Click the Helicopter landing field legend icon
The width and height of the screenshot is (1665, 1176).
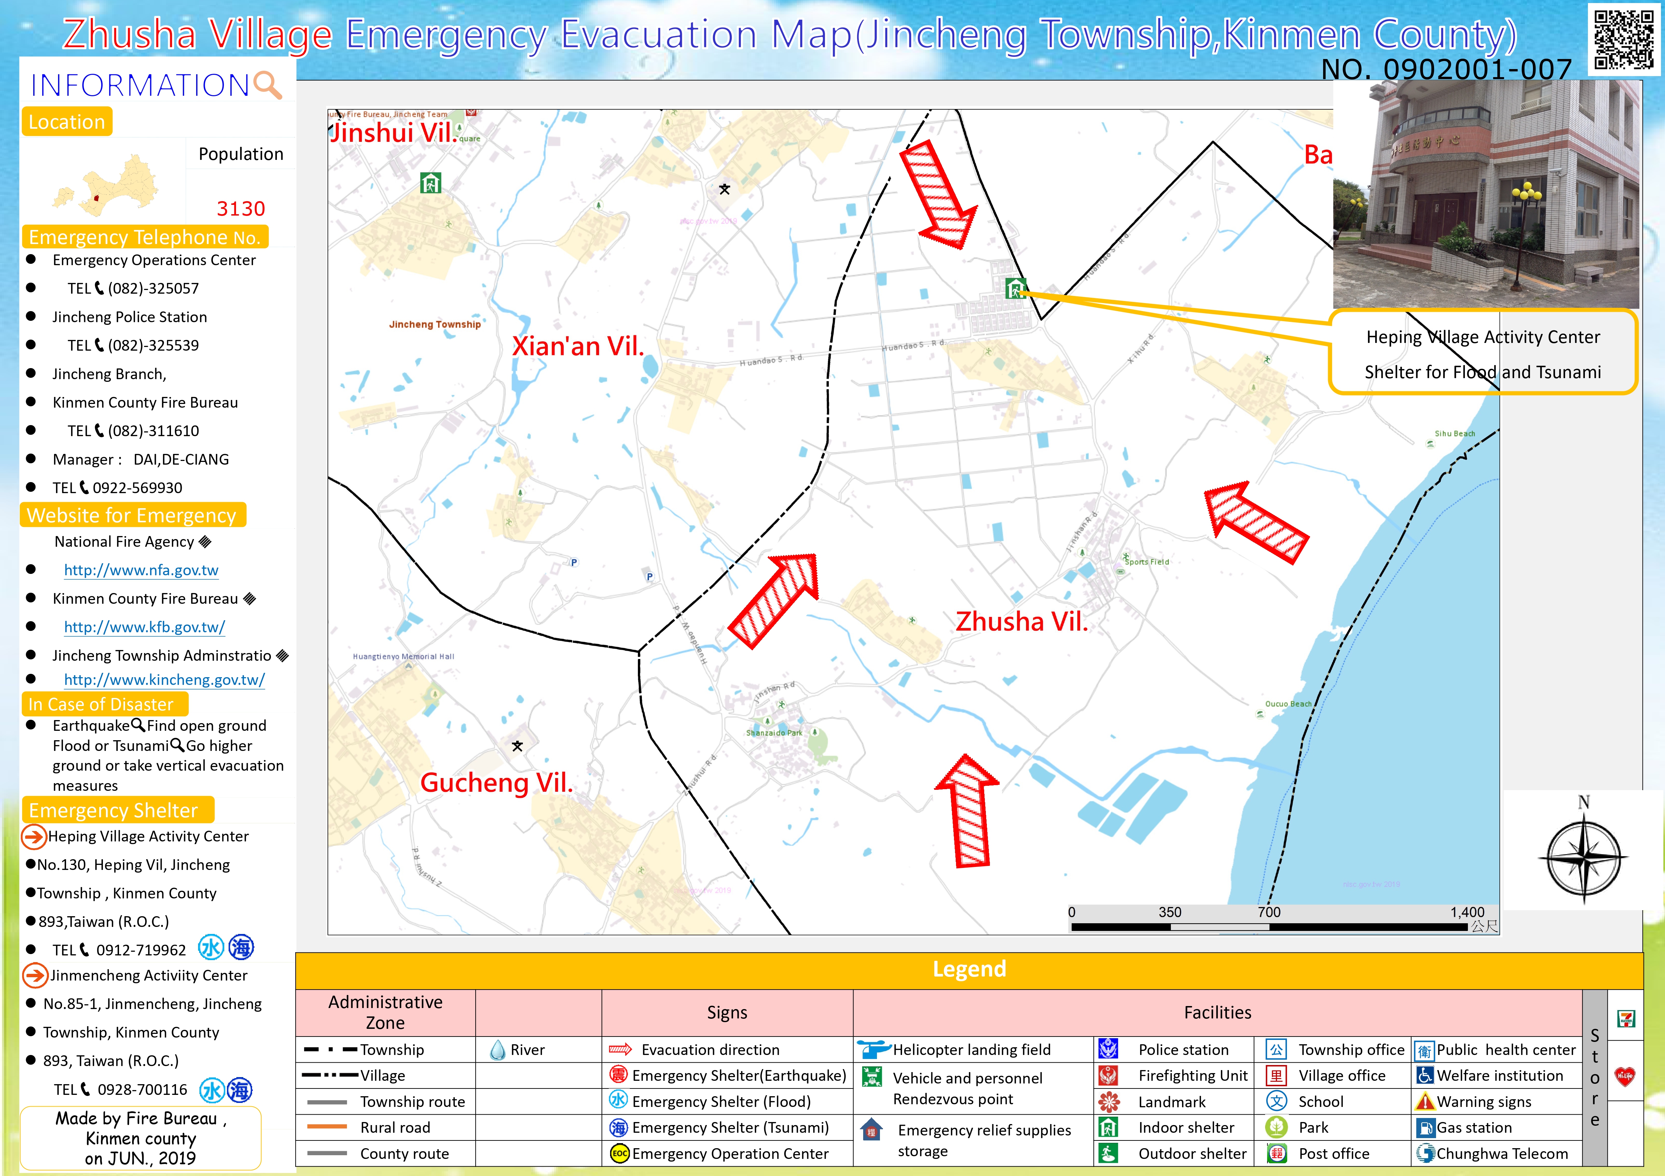click(873, 1049)
